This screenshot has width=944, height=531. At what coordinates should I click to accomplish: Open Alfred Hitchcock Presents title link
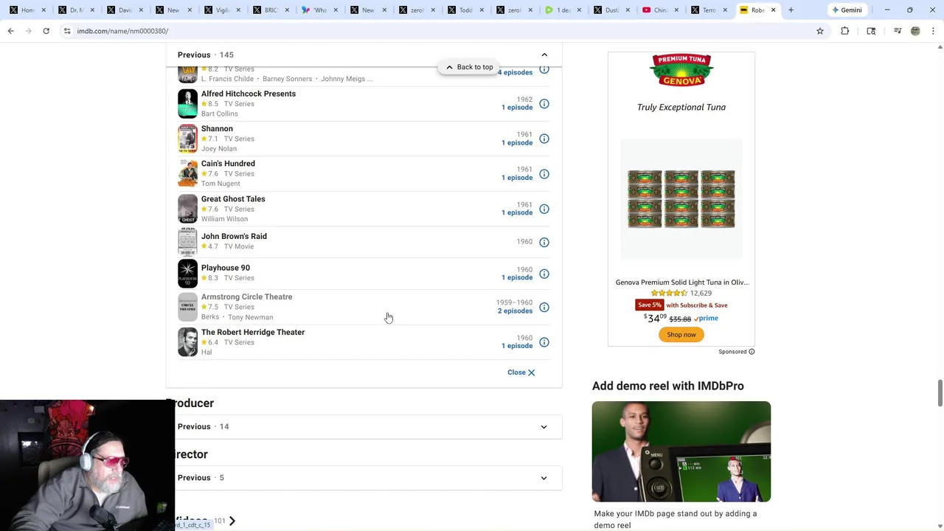pyautogui.click(x=249, y=94)
